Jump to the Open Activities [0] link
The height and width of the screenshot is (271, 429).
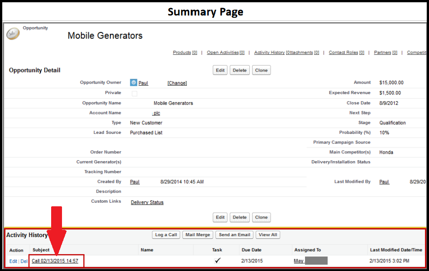coord(225,52)
